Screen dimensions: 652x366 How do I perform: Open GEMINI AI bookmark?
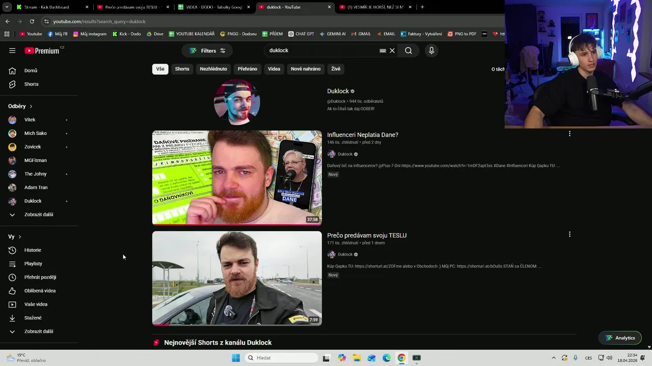(332, 34)
